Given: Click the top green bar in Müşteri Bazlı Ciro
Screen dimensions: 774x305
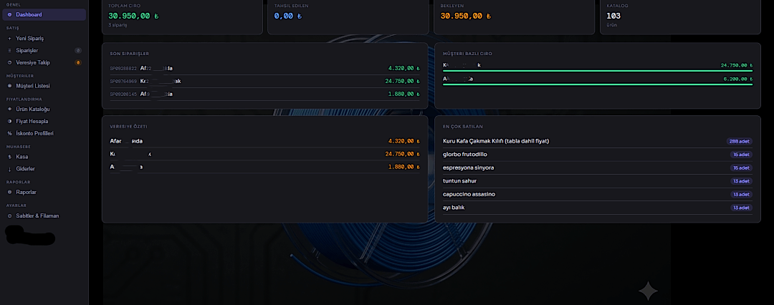Looking at the screenshot, I should (597, 71).
